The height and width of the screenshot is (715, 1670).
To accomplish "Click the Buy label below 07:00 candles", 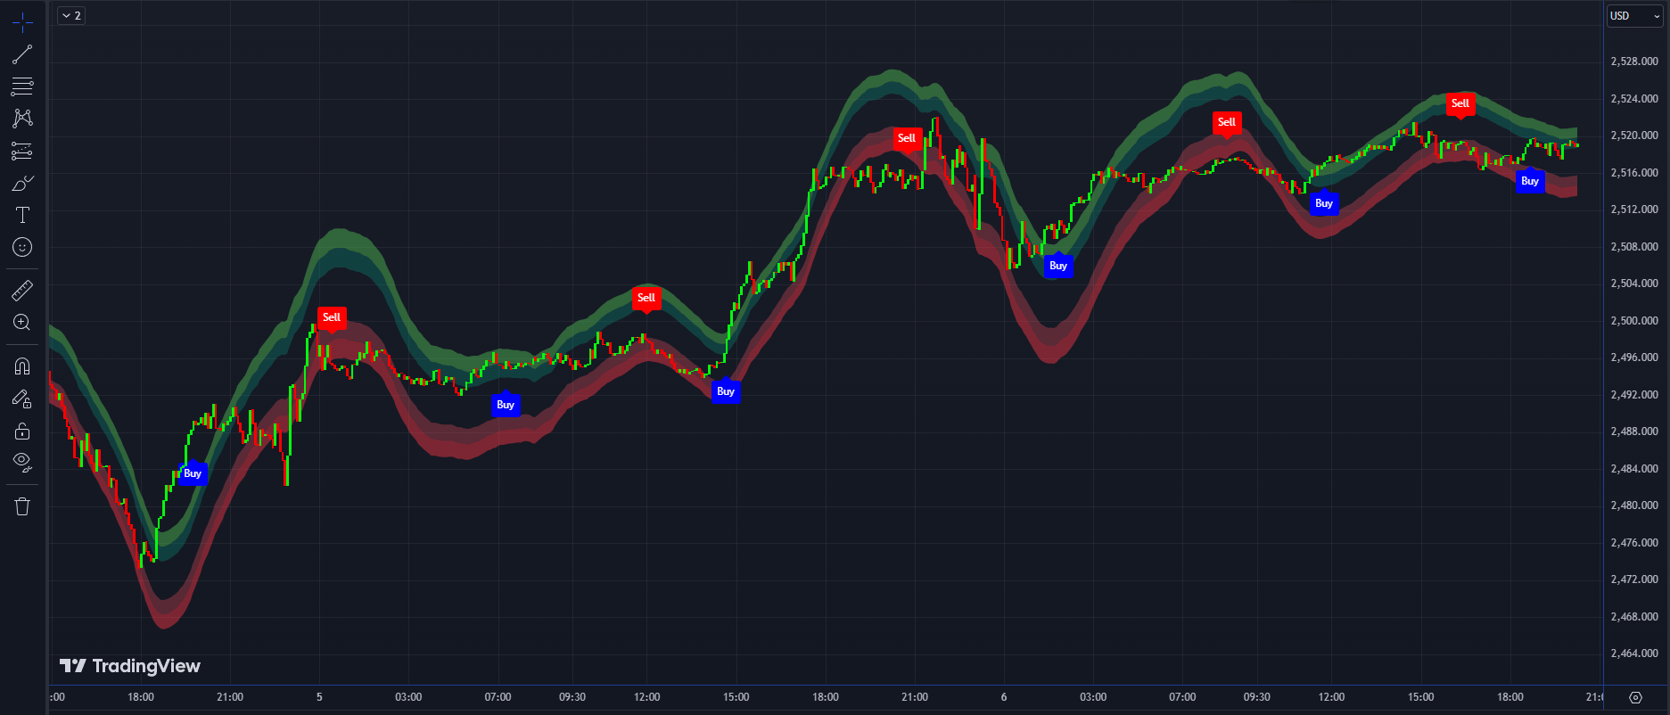I will 506,404.
